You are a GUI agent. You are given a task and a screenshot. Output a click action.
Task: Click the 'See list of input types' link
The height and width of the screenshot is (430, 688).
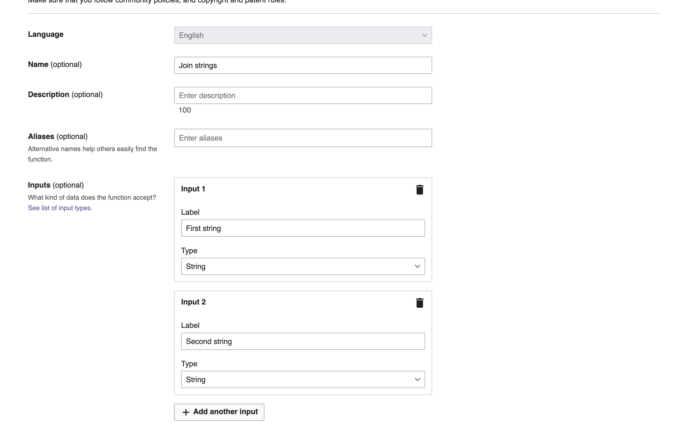coord(60,207)
